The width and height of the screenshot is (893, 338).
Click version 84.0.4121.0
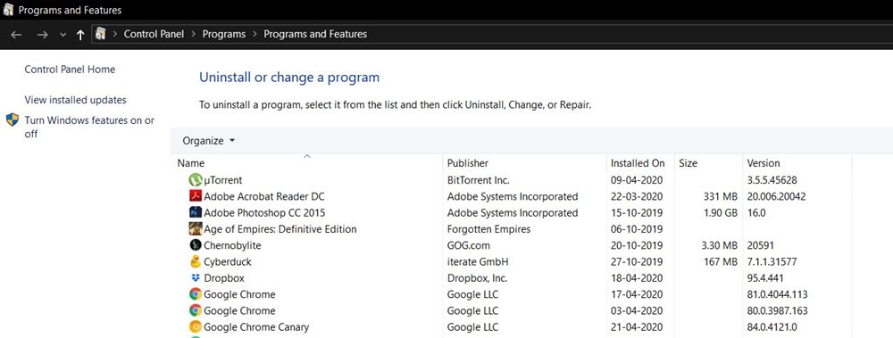772,327
